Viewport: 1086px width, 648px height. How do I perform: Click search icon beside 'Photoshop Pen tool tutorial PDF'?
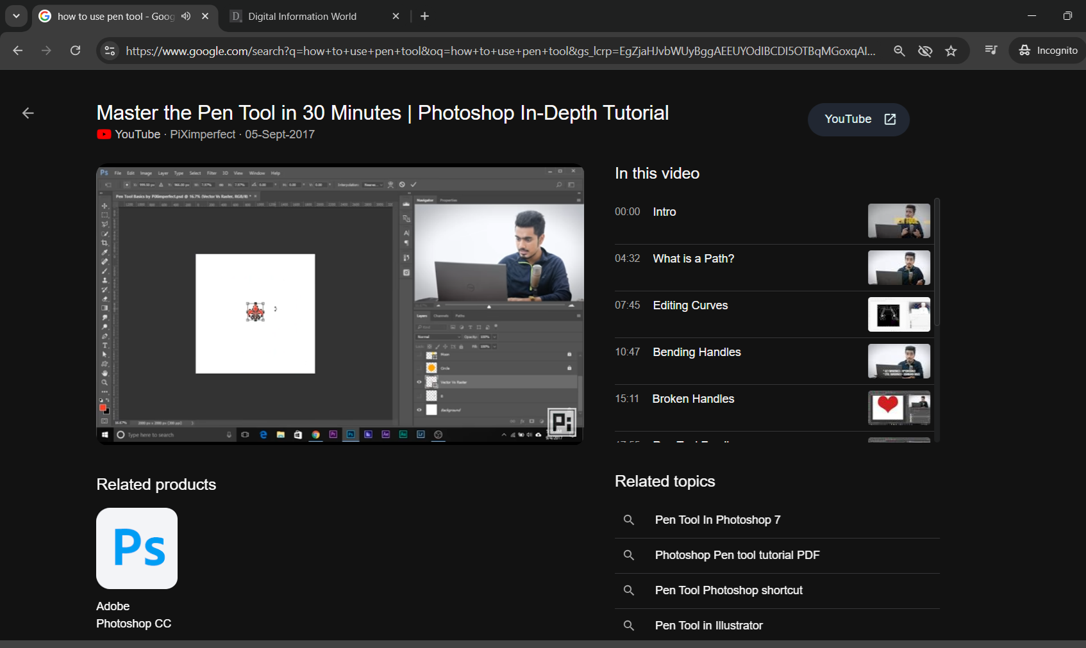click(629, 555)
